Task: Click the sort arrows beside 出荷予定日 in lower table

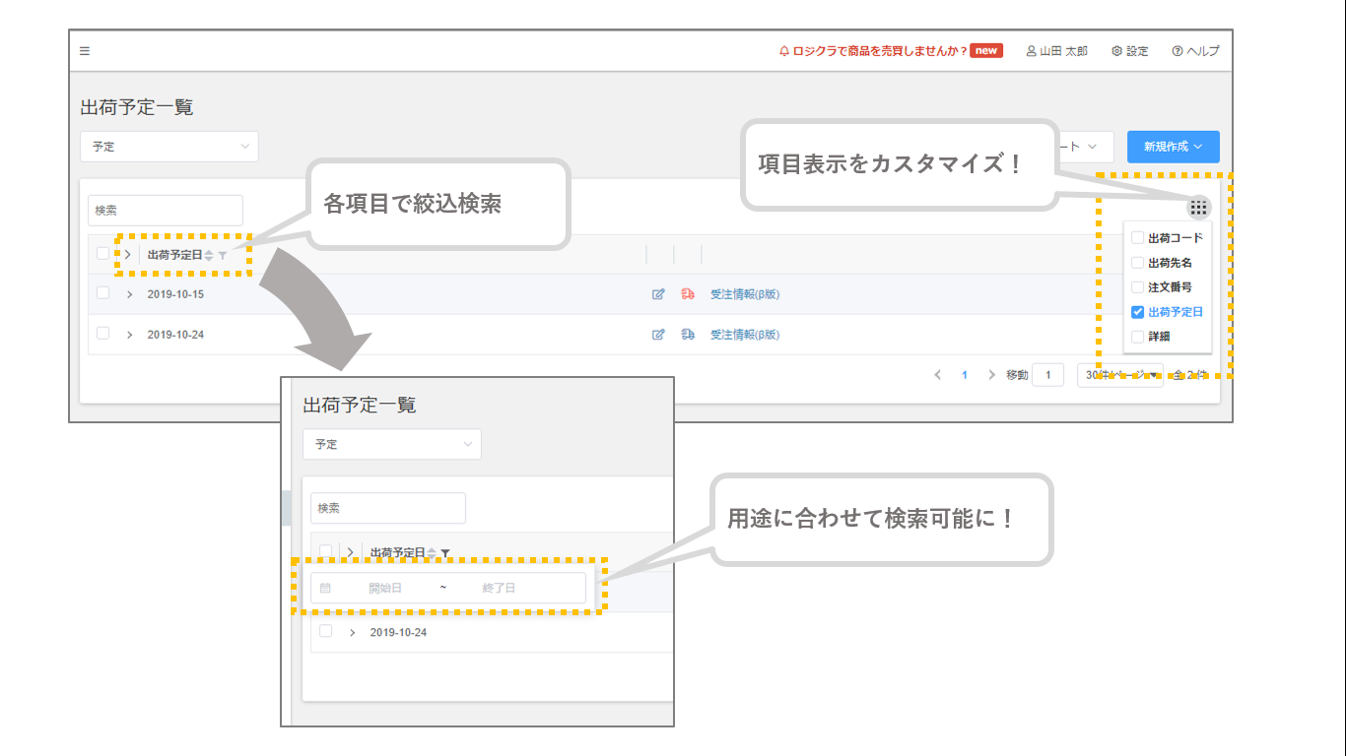Action: pos(431,553)
